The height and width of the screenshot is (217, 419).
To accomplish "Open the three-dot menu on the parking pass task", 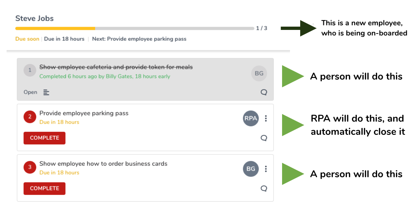I will pos(266,118).
